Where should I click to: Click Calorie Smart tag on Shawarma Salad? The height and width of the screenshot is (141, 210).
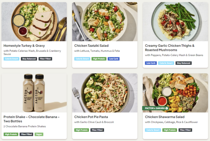tap(153, 130)
